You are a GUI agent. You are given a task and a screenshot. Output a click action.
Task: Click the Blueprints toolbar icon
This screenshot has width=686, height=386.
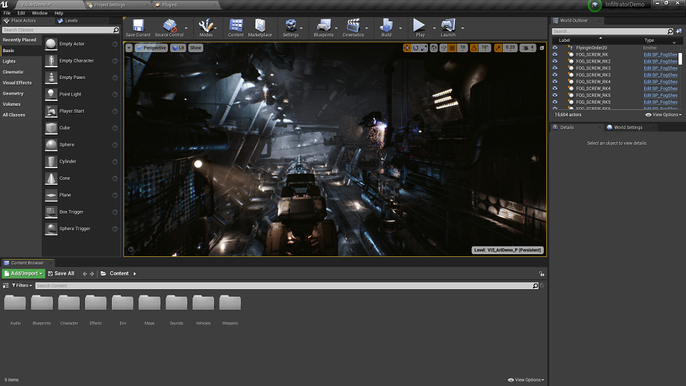point(324,25)
